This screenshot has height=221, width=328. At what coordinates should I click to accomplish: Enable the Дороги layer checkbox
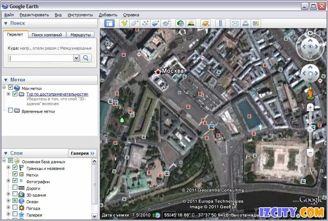pos(15,187)
